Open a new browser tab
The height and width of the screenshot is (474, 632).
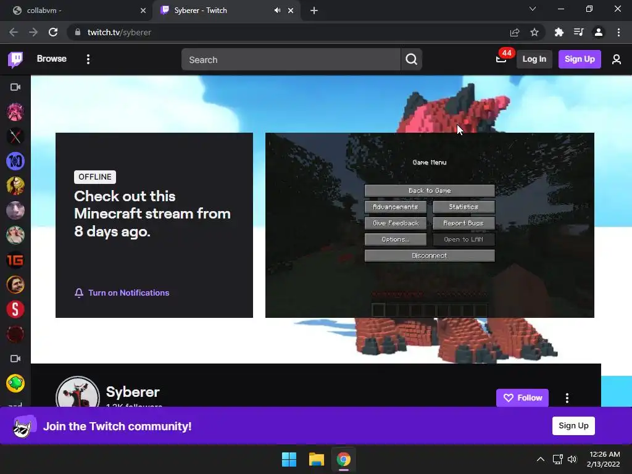point(314,10)
